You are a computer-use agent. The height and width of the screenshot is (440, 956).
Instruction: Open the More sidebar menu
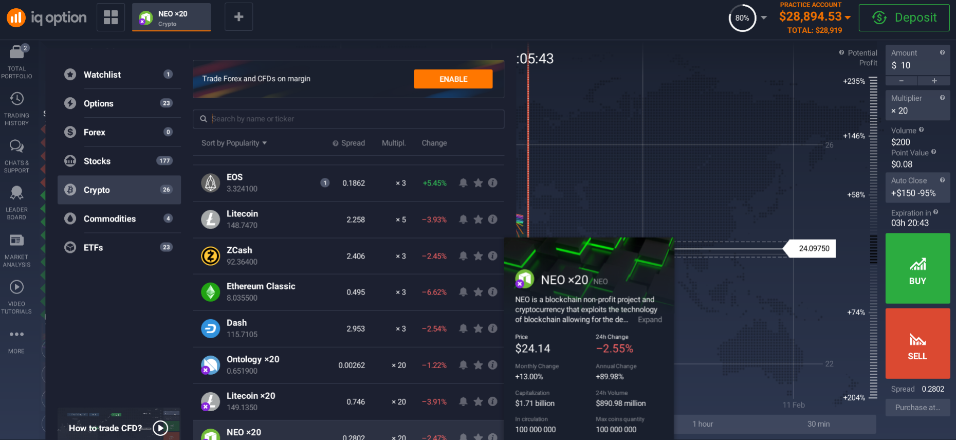[x=16, y=341]
